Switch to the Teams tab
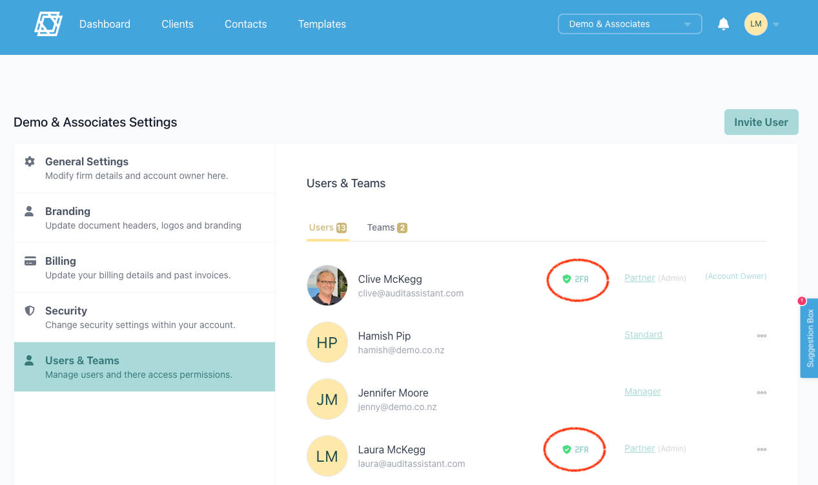818x485 pixels. point(386,227)
